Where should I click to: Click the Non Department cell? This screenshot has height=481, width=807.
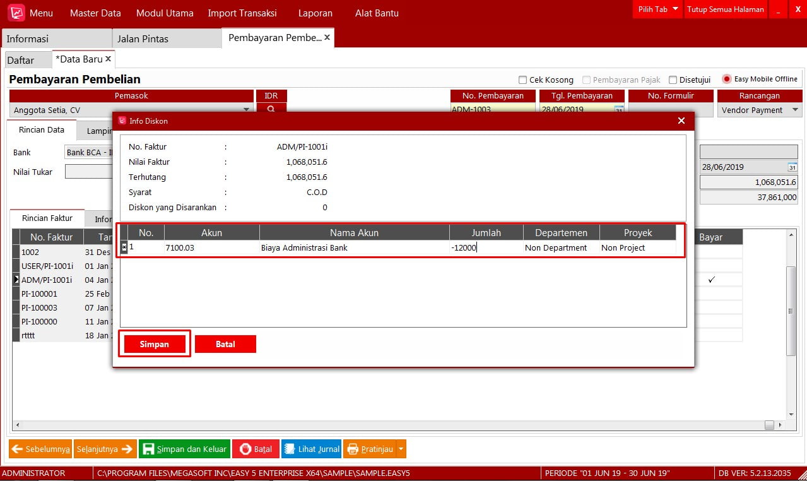pos(562,247)
